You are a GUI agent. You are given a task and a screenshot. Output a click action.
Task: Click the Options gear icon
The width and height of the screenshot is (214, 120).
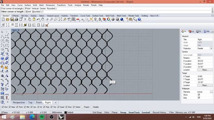[x=131, y=19]
